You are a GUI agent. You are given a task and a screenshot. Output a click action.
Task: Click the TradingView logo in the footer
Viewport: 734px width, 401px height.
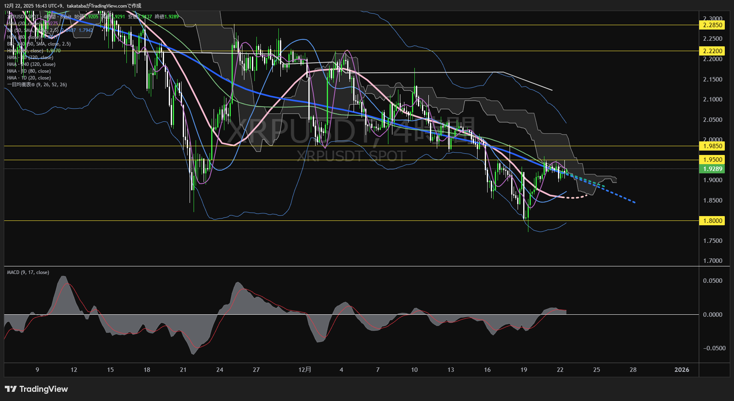(x=36, y=389)
